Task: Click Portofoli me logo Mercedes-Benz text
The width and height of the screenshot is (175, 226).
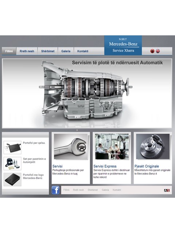Action: coord(33,176)
